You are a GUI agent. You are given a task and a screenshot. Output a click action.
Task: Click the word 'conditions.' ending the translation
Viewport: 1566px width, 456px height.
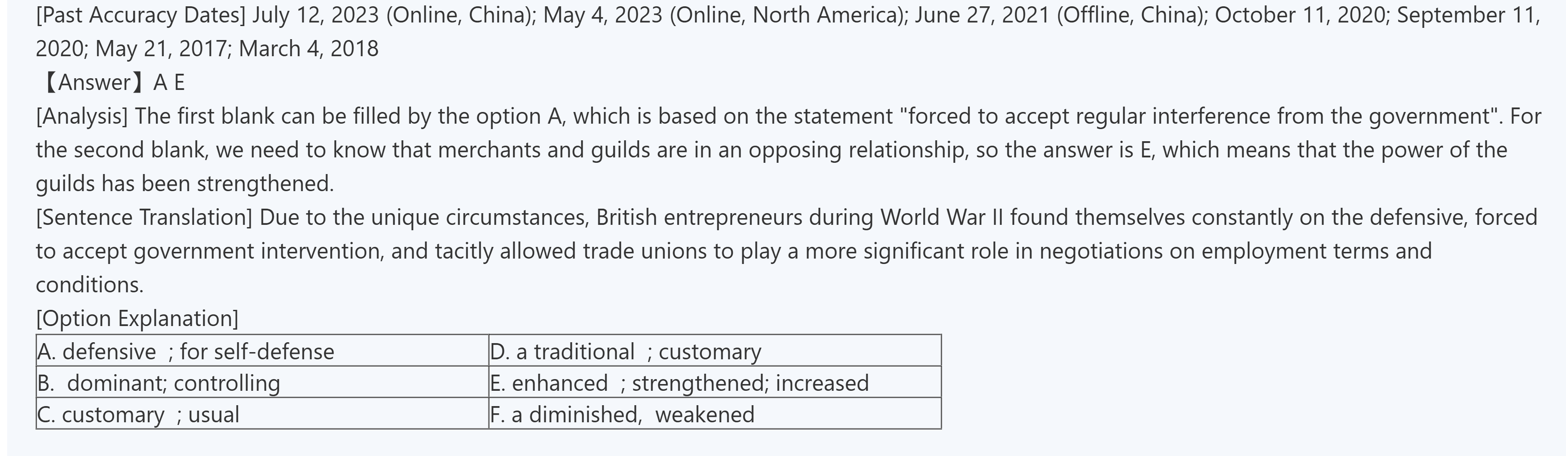pos(90,285)
